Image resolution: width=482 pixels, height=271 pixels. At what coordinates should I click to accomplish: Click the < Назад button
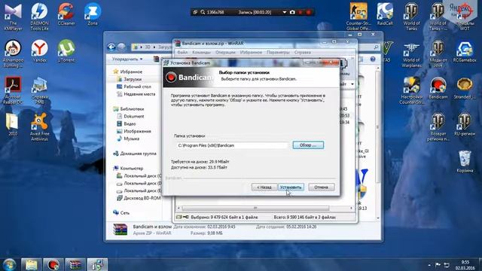(x=264, y=187)
